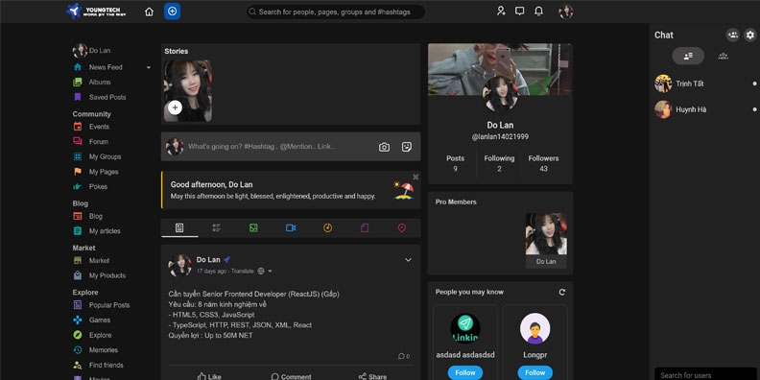Screen dimensions: 760x380
Task: Close the Good afternoon greeting banner
Action: (416, 177)
